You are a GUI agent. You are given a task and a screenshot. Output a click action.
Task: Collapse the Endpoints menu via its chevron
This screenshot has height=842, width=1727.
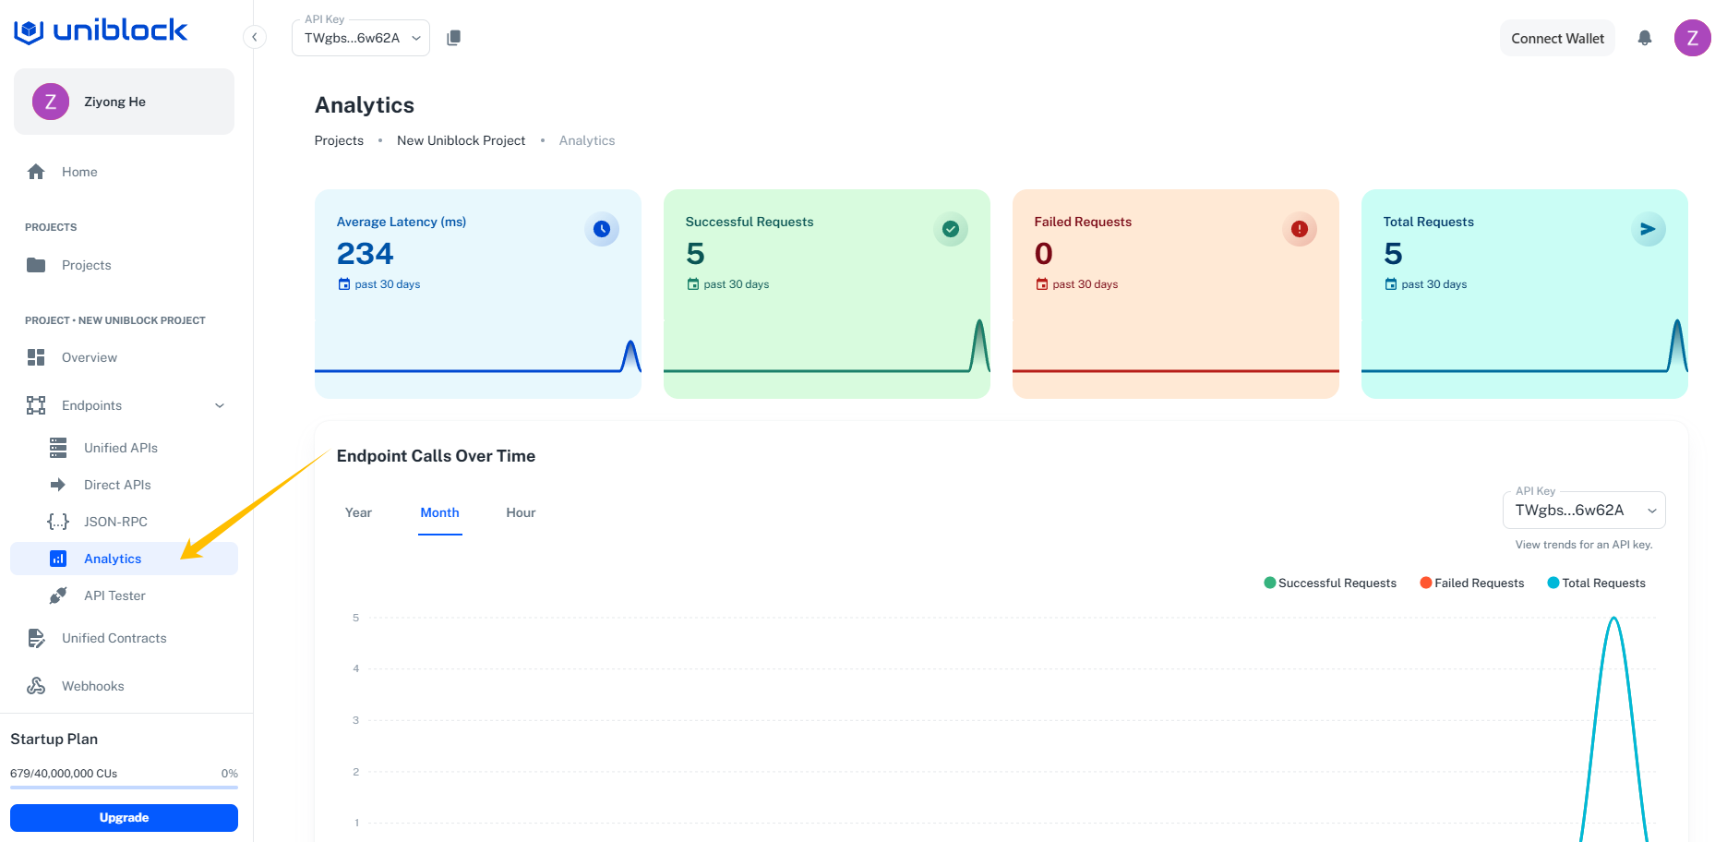click(220, 405)
